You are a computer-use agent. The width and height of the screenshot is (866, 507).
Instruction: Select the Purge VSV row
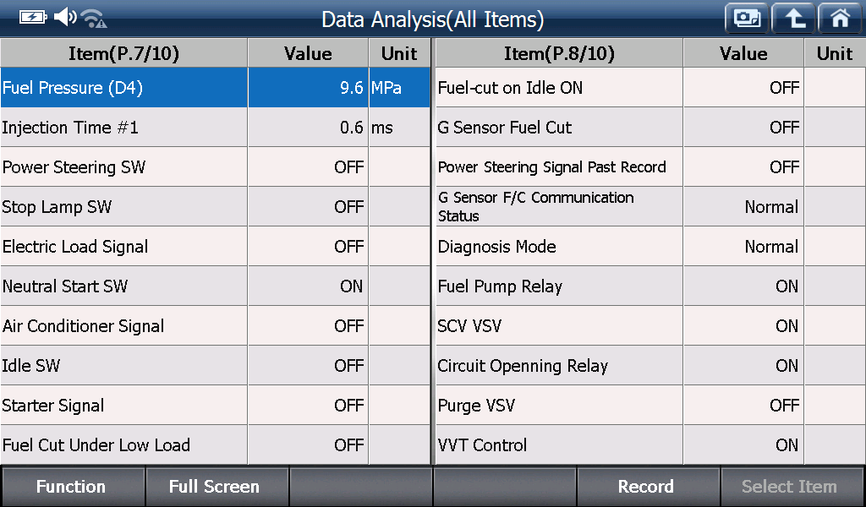click(x=650, y=406)
